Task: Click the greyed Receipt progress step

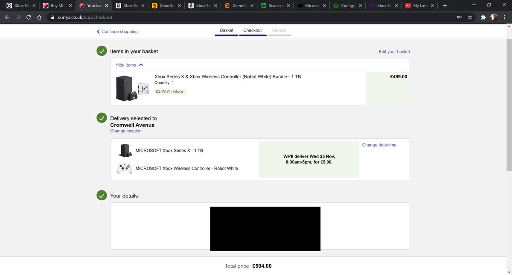Action: click(x=279, y=30)
